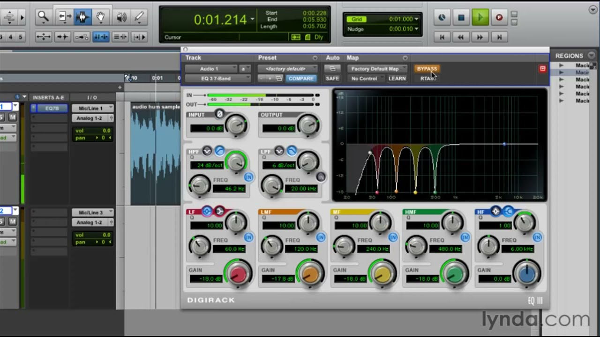
Task: Select HF band peak filter icon
Action: [x=496, y=212]
